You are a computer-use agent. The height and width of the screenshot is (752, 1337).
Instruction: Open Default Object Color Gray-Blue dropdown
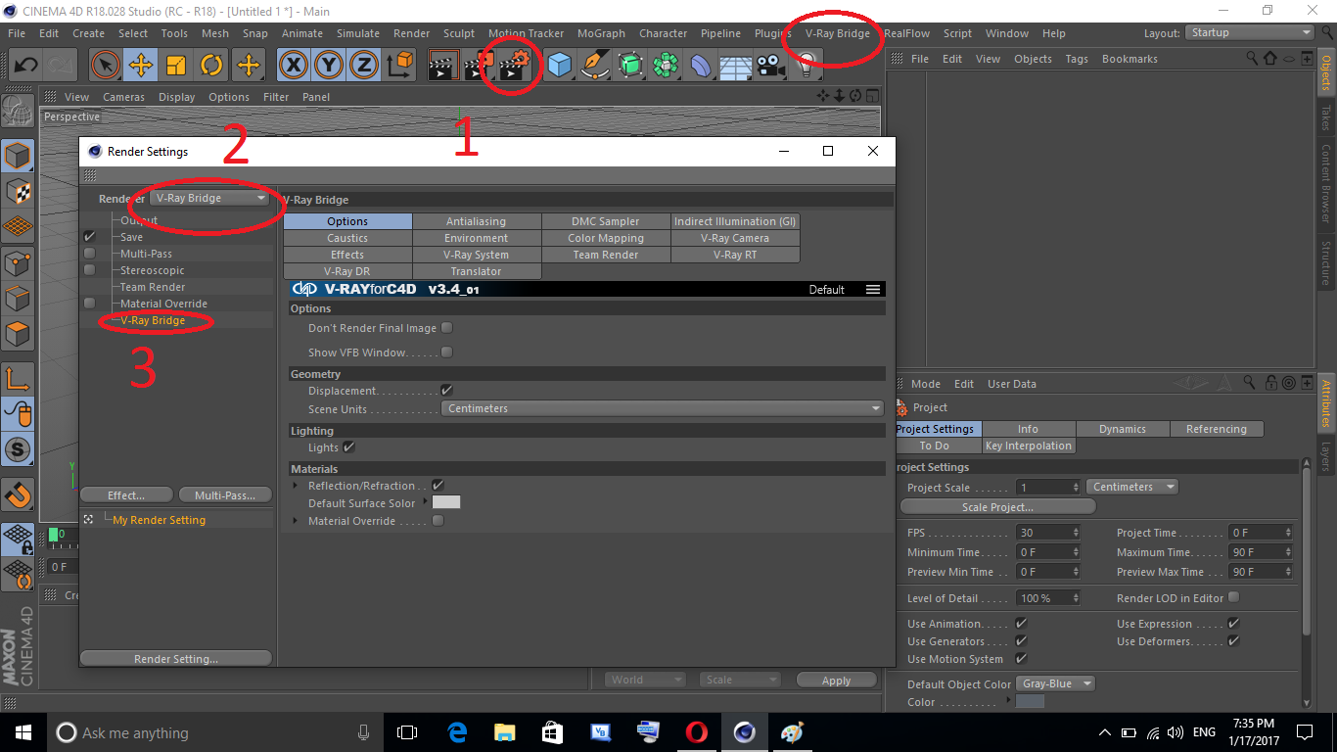(1056, 683)
